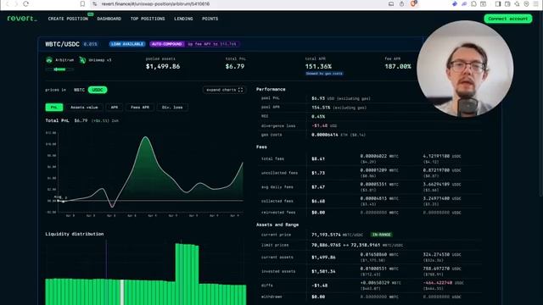Go to Top Positions
The height and width of the screenshot is (305, 543).
148,19
